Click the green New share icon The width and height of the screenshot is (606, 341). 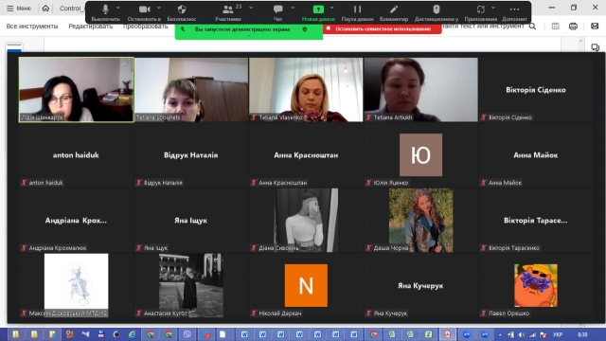point(318,9)
